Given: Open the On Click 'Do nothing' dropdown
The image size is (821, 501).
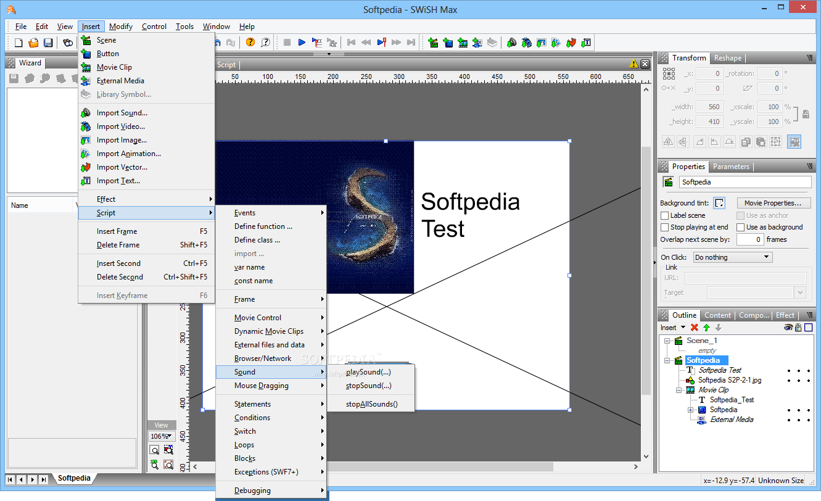Looking at the screenshot, I should pyautogui.click(x=732, y=257).
